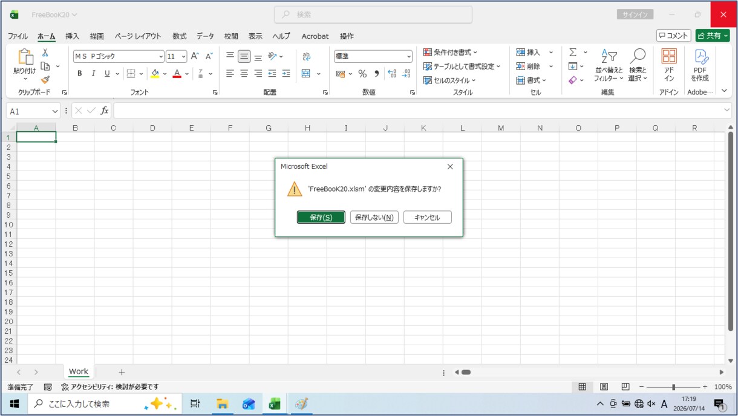This screenshot has height=416, width=738.
Task: Click キャンセル in the dialog
Action: [x=428, y=217]
